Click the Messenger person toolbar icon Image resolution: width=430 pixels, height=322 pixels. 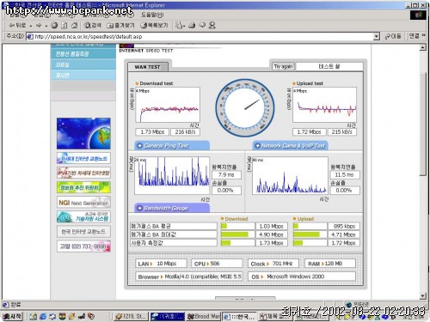(212, 26)
